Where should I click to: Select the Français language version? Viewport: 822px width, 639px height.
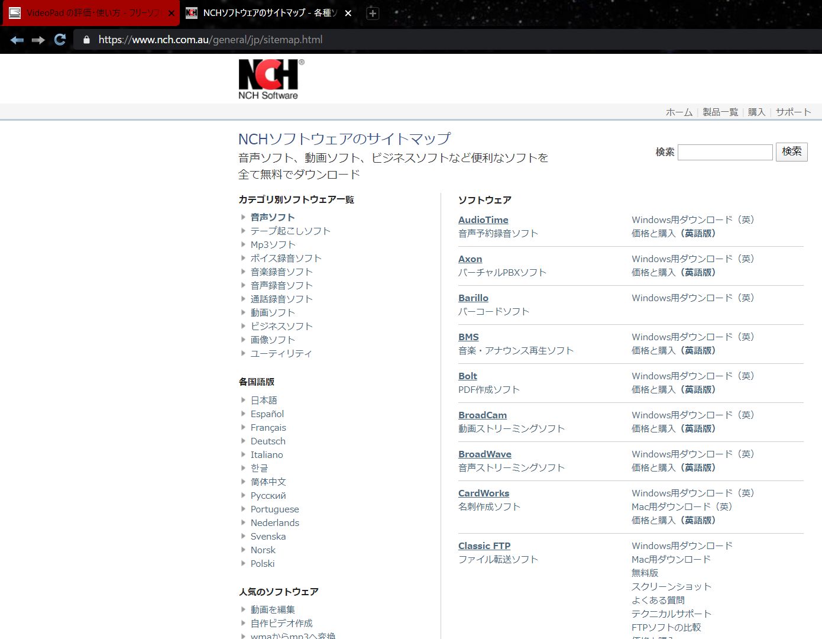(x=268, y=427)
